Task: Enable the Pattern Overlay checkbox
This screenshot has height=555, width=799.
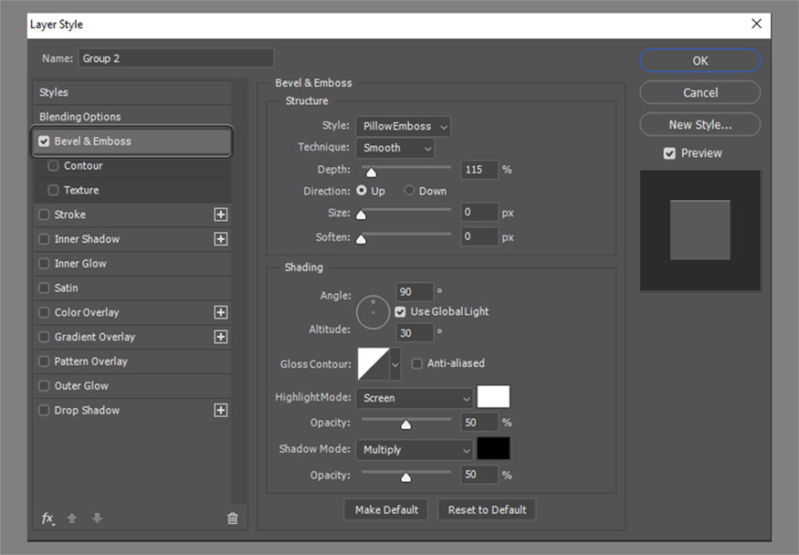Action: tap(44, 361)
